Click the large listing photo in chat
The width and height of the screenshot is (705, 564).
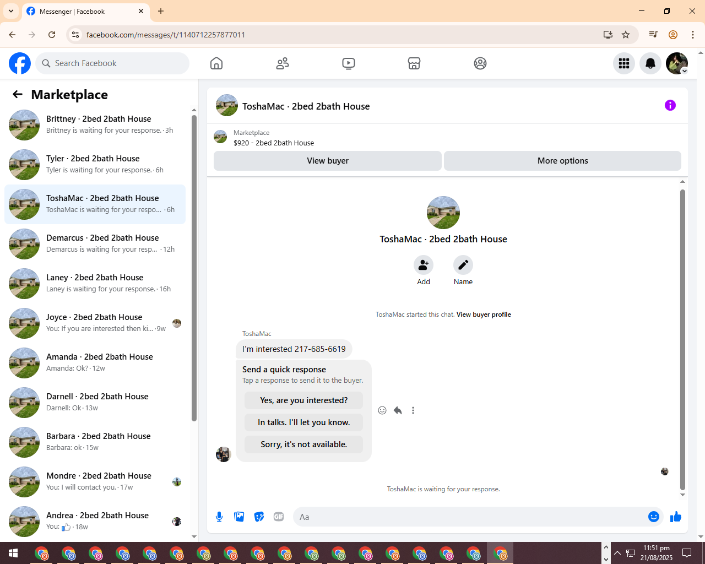(443, 213)
